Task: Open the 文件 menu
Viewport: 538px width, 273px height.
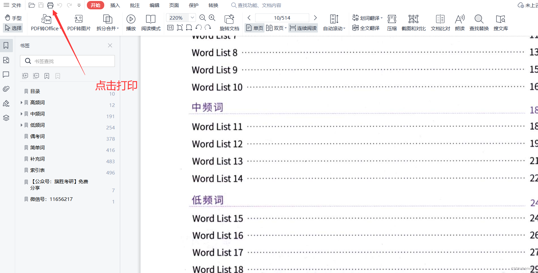Action: [x=12, y=5]
